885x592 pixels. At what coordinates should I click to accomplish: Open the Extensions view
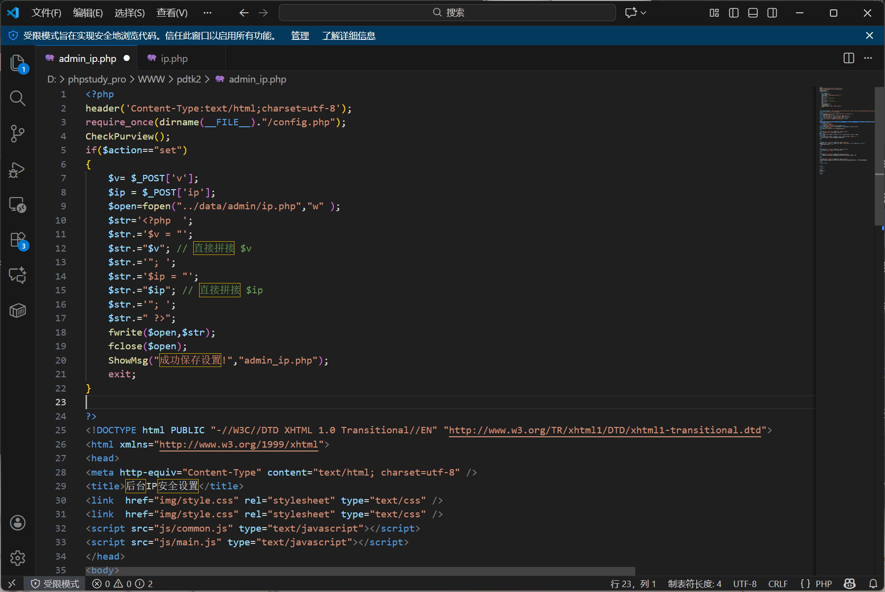(x=18, y=240)
